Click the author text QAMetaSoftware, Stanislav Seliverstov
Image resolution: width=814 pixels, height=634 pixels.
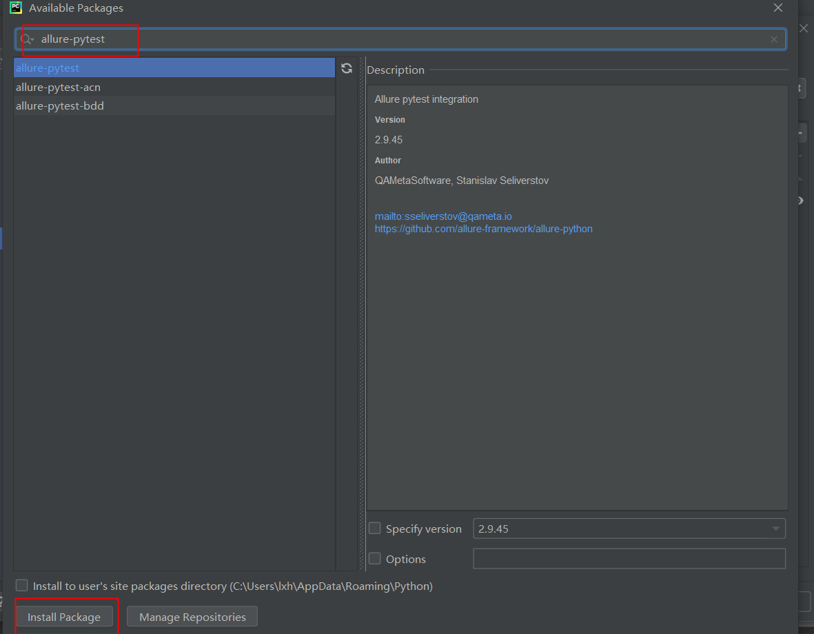[462, 181]
